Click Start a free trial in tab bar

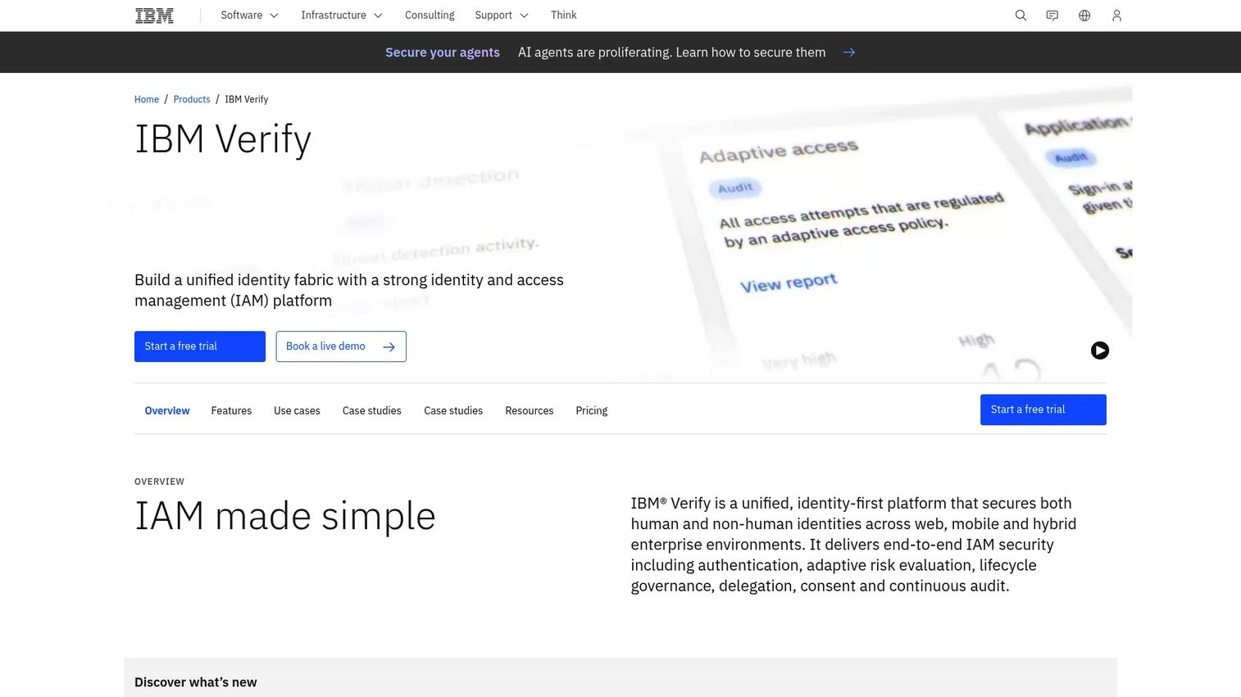click(1043, 410)
